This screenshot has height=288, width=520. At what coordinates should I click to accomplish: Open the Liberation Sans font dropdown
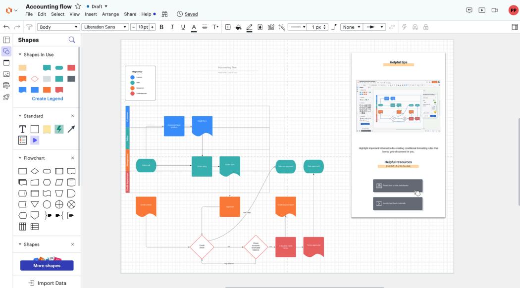105,27
